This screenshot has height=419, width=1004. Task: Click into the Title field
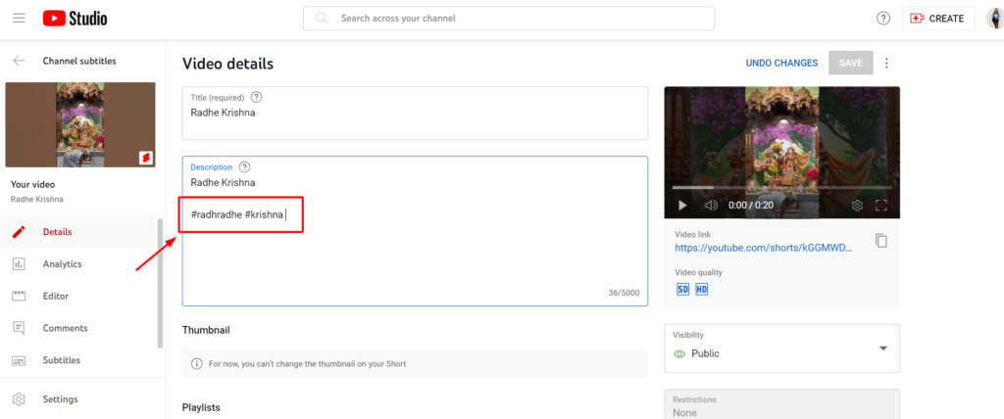[x=415, y=114]
